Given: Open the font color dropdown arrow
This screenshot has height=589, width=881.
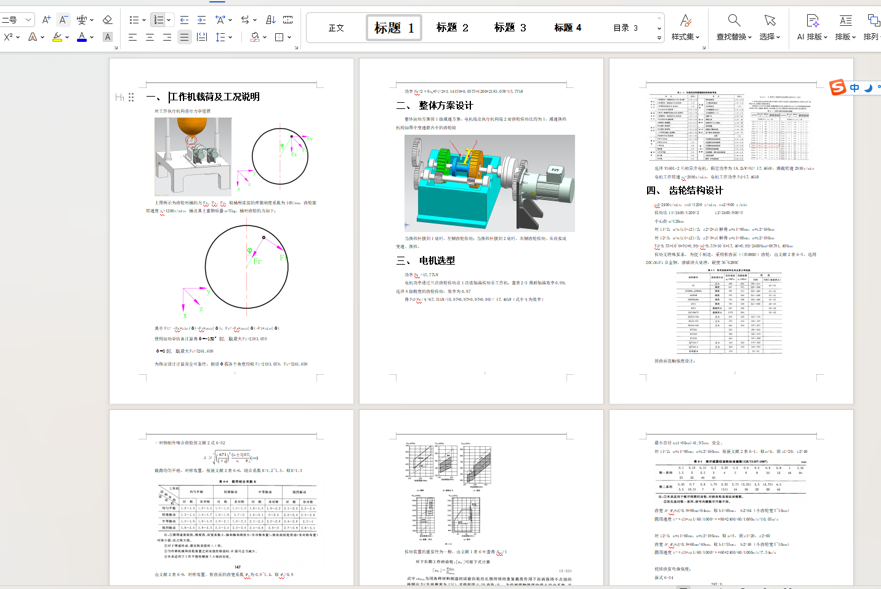Looking at the screenshot, I should click(92, 37).
